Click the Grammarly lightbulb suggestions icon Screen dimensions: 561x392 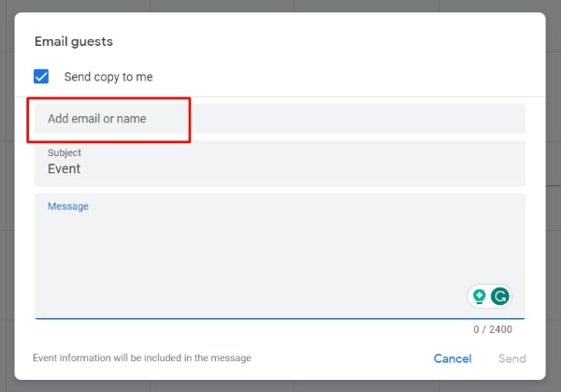(480, 297)
